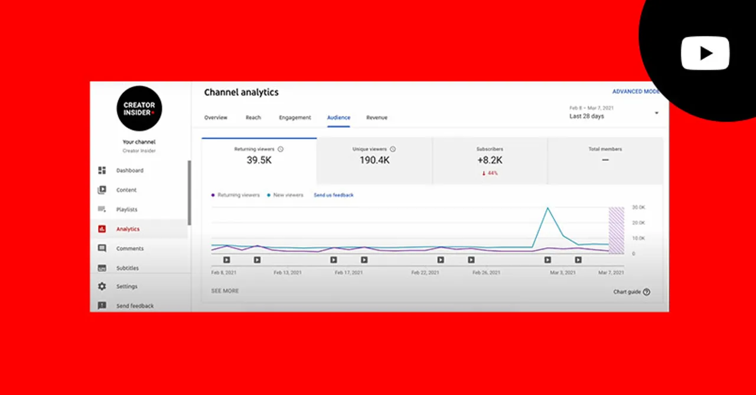756x395 pixels.
Task: Switch to the Engagement tab
Action: pyautogui.click(x=295, y=118)
